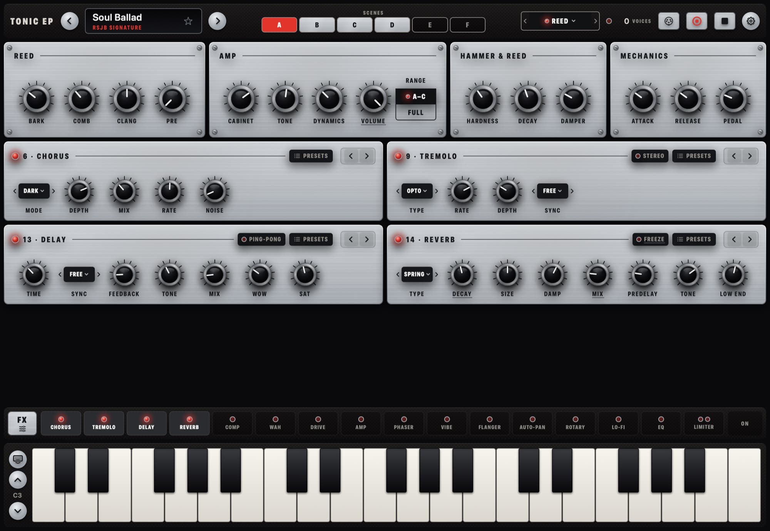Open the Chorus DARK mode dropdown

(34, 191)
